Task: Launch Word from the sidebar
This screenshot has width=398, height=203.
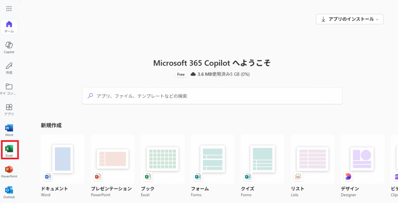Action: pyautogui.click(x=9, y=130)
